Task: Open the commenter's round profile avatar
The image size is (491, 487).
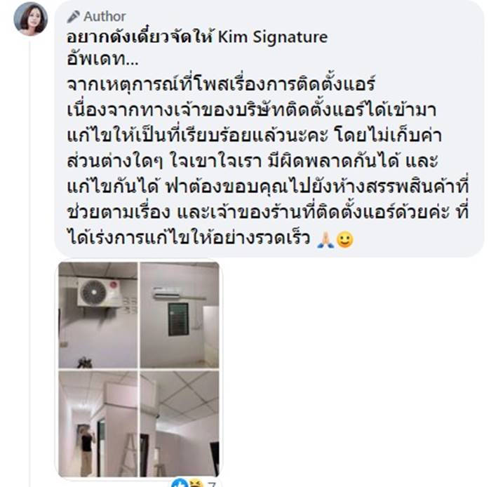Action: (31, 19)
